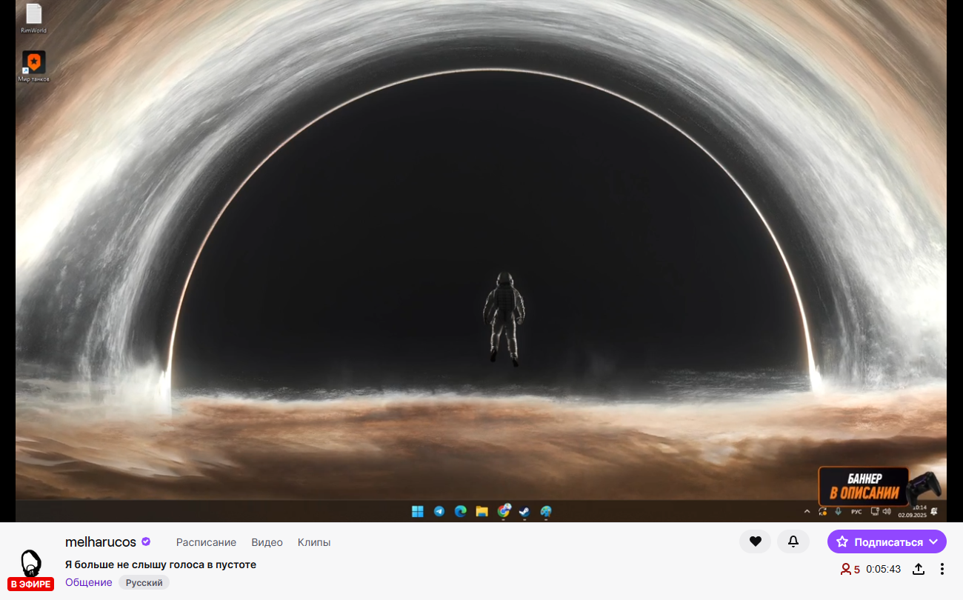Open the Общение category link
The image size is (963, 600).
click(x=89, y=582)
